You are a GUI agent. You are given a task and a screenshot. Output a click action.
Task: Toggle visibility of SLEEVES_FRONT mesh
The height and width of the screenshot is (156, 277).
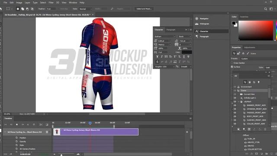(x=235, y=120)
